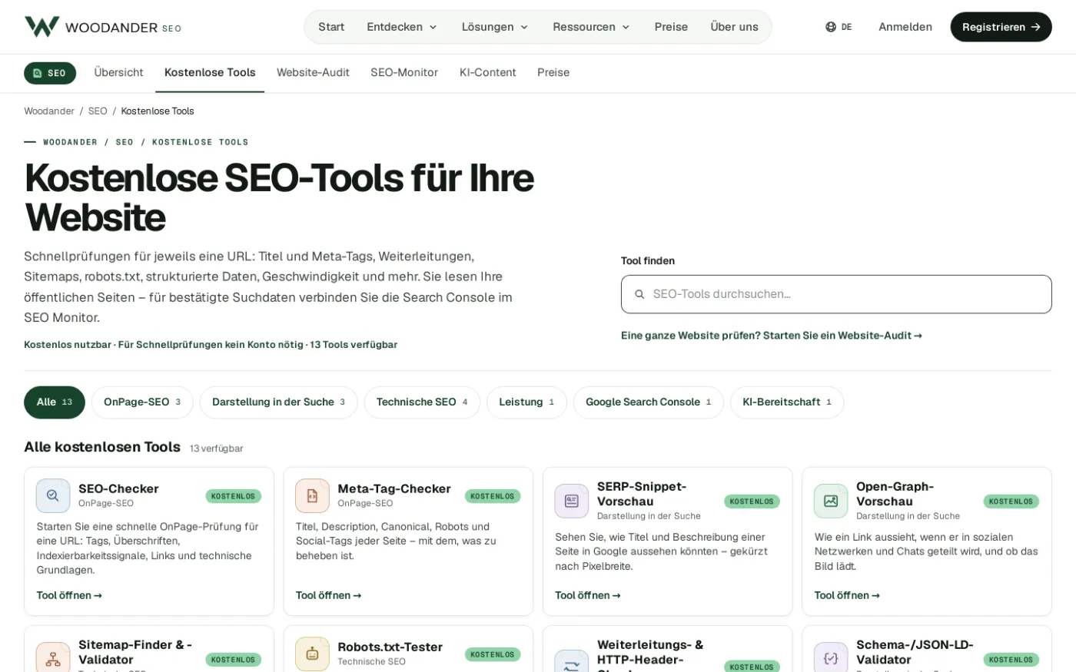Open Tool öffnen link for SEO-Checker
Screen dimensions: 1076x672
click(x=69, y=595)
